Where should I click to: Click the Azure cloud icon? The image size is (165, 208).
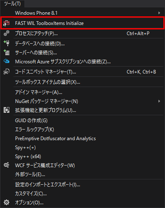(x=7, y=61)
